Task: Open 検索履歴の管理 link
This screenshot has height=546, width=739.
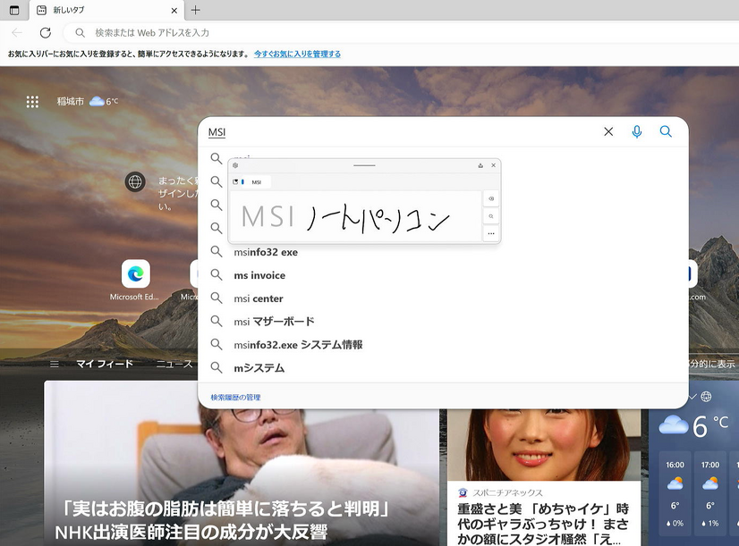Action: [235, 398]
